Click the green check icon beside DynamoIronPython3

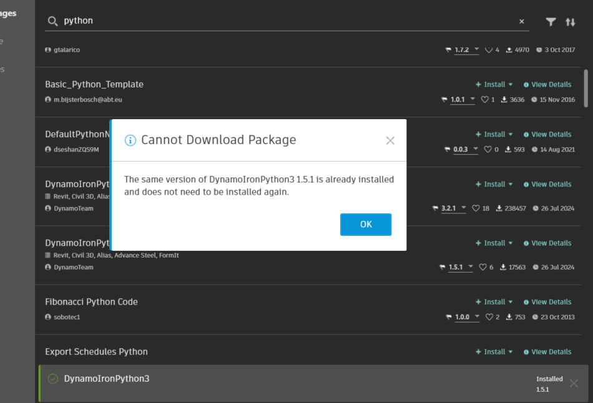click(x=53, y=379)
